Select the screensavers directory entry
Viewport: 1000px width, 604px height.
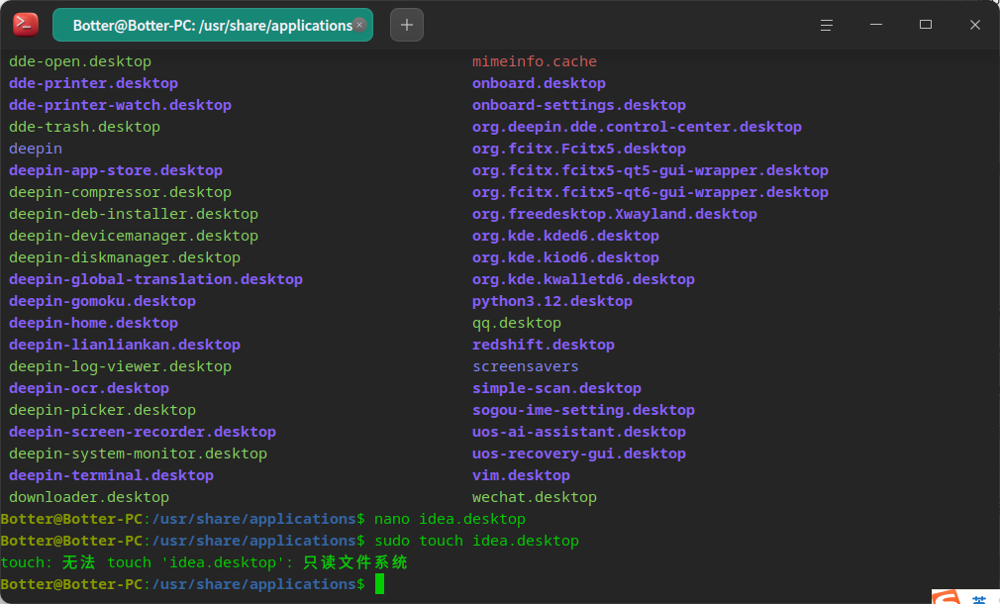(x=526, y=366)
